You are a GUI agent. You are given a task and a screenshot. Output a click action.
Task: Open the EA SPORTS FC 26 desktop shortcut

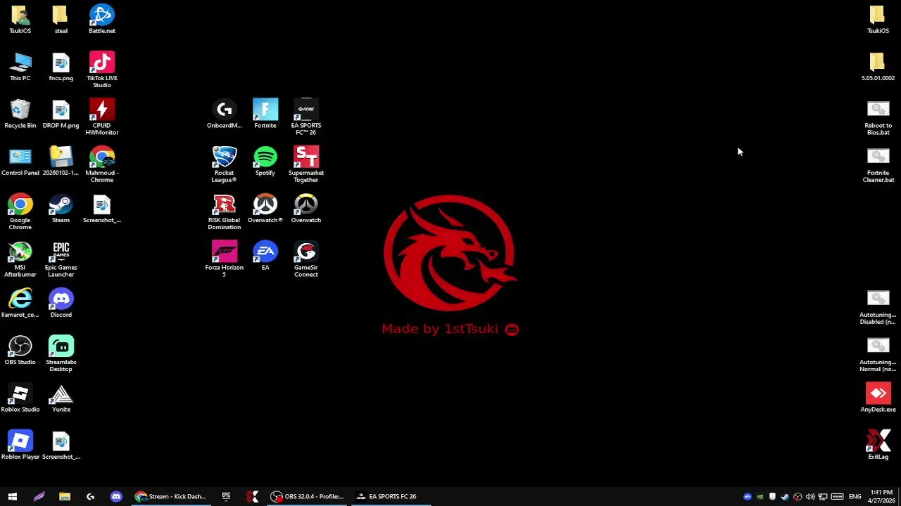pyautogui.click(x=306, y=117)
